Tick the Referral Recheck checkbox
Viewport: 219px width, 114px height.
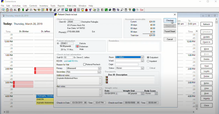click(x=84, y=64)
